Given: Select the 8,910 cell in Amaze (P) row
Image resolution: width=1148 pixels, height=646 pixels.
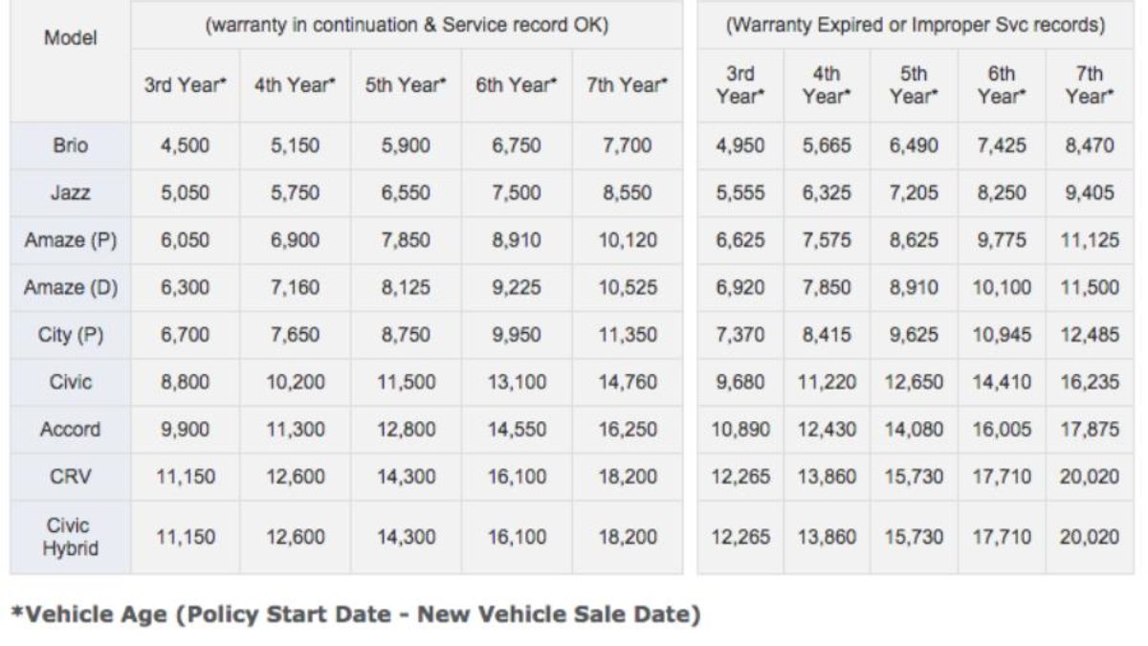Looking at the screenshot, I should 517,241.
